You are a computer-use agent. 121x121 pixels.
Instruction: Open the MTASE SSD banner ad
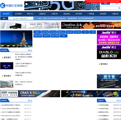30,25
